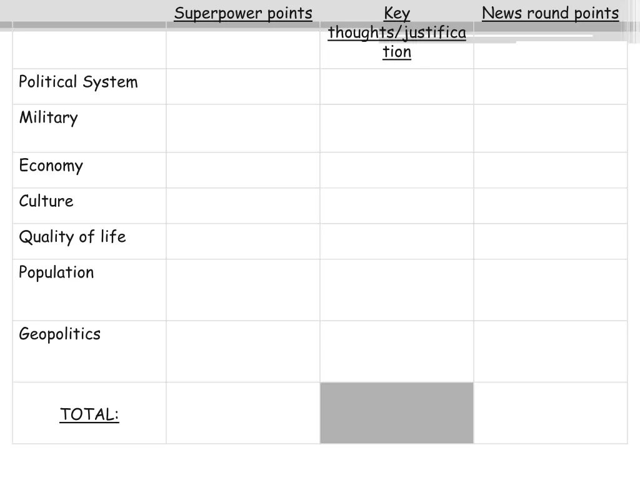Select the "Geopolitics" row label
The height and width of the screenshot is (480, 640).
(59, 334)
